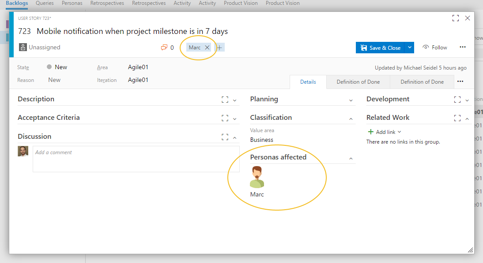Expand the Planning section
This screenshot has height=263, width=483.
pos(351,100)
